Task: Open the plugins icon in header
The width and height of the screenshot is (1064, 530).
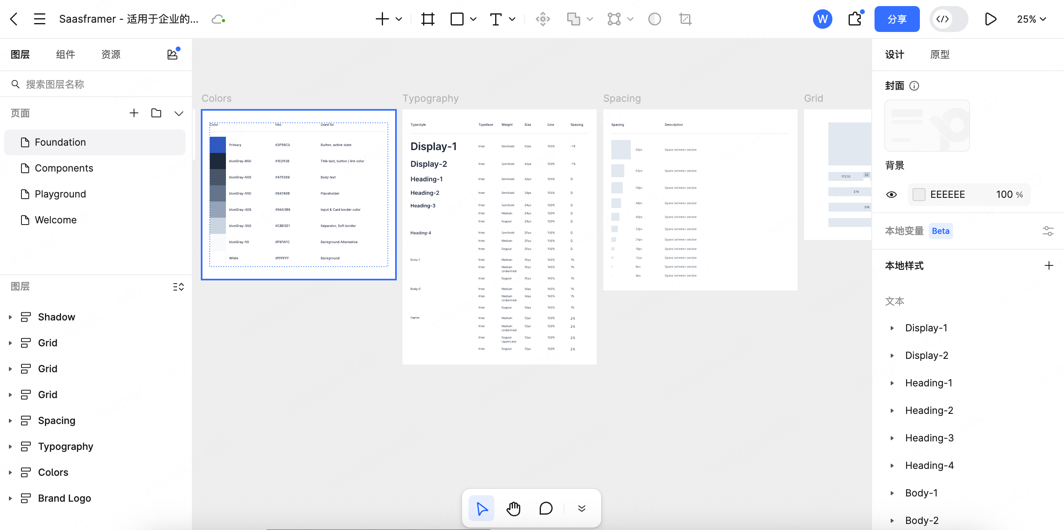Action: (855, 19)
